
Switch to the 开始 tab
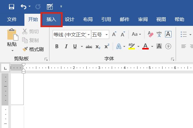click(33, 19)
